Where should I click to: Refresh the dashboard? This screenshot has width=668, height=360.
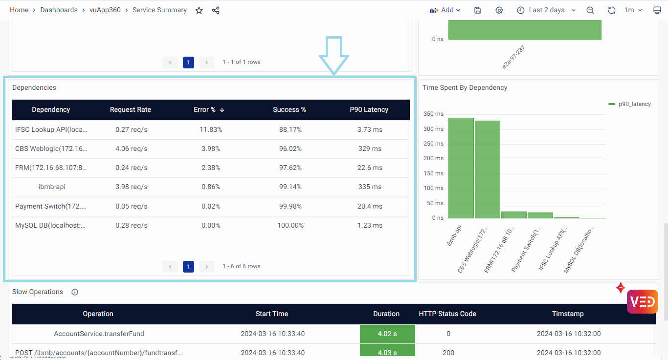[x=612, y=10]
